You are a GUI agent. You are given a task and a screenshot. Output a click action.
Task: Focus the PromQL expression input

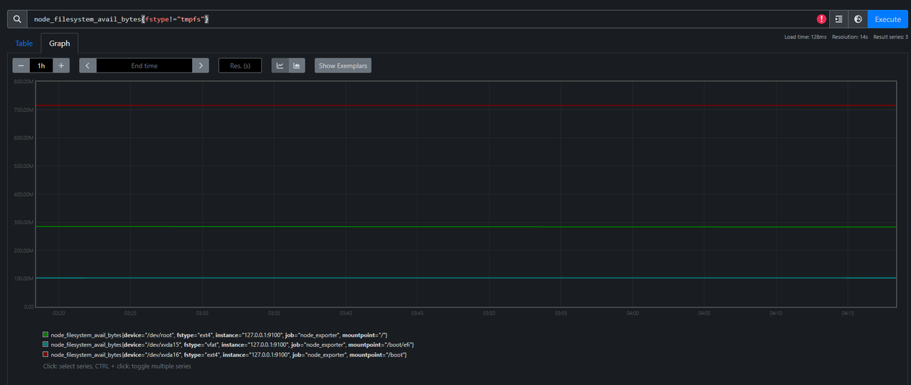tap(421, 19)
